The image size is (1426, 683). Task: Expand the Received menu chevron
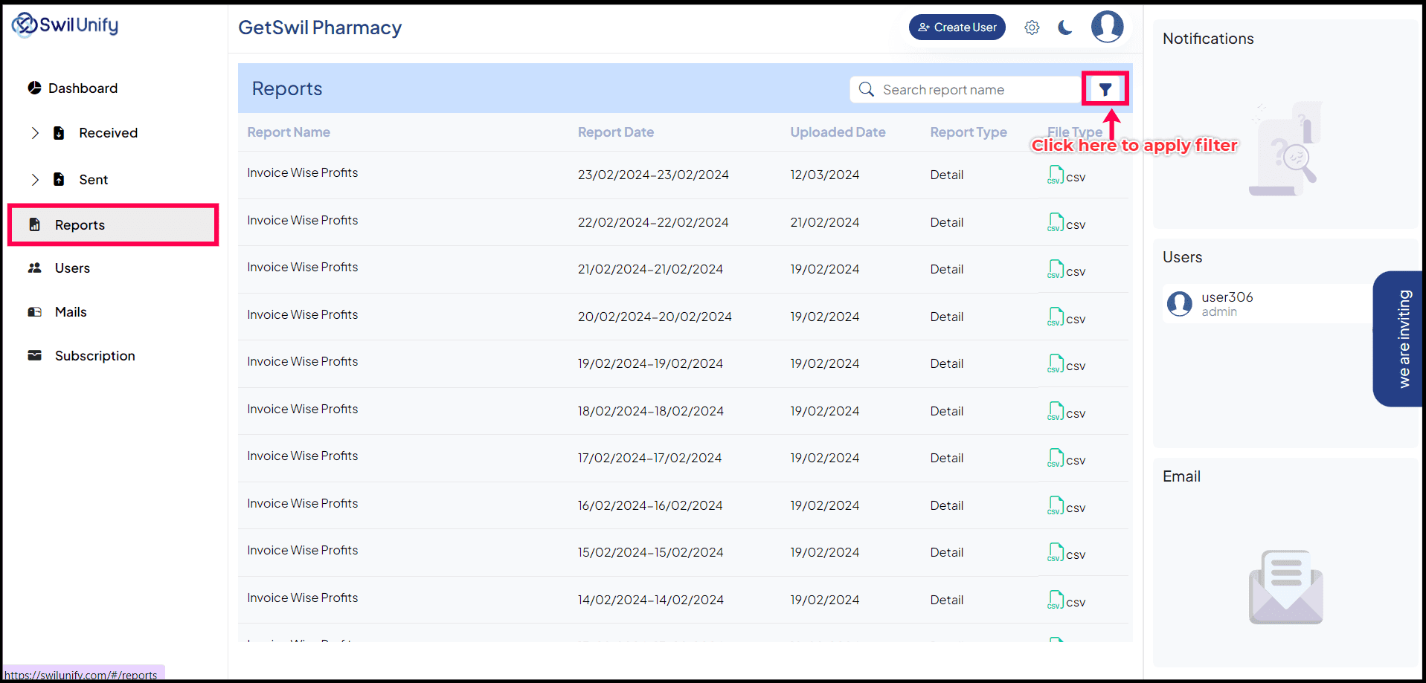click(35, 133)
